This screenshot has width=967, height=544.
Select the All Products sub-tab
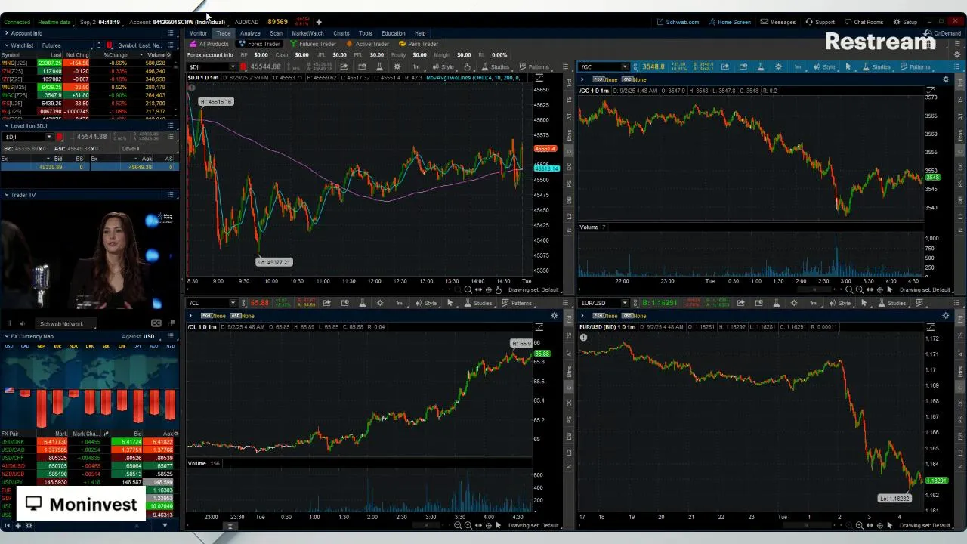pyautogui.click(x=209, y=44)
